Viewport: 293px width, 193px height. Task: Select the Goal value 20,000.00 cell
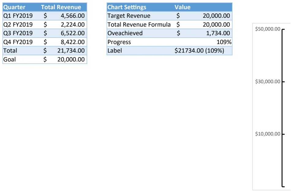64,59
